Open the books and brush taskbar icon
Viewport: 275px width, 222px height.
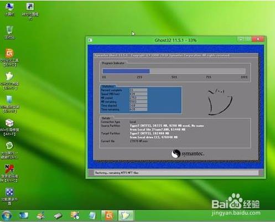tap(40, 215)
